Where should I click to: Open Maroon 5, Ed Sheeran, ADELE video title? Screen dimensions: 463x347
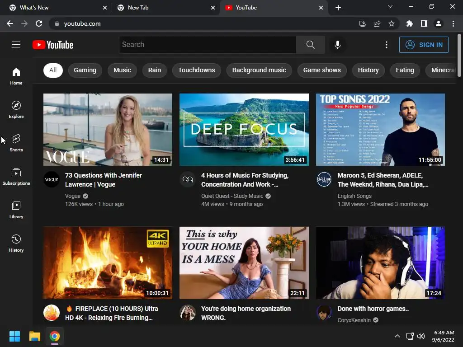(x=383, y=180)
